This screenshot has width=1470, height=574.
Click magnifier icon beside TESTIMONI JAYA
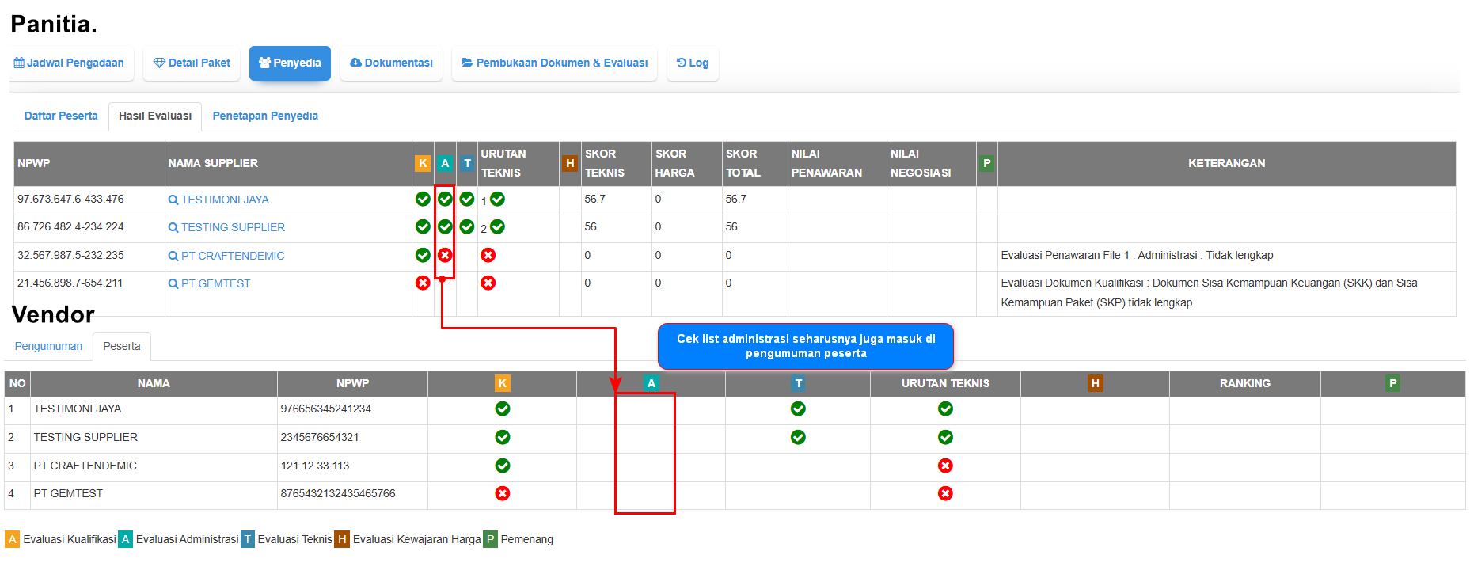coord(173,200)
